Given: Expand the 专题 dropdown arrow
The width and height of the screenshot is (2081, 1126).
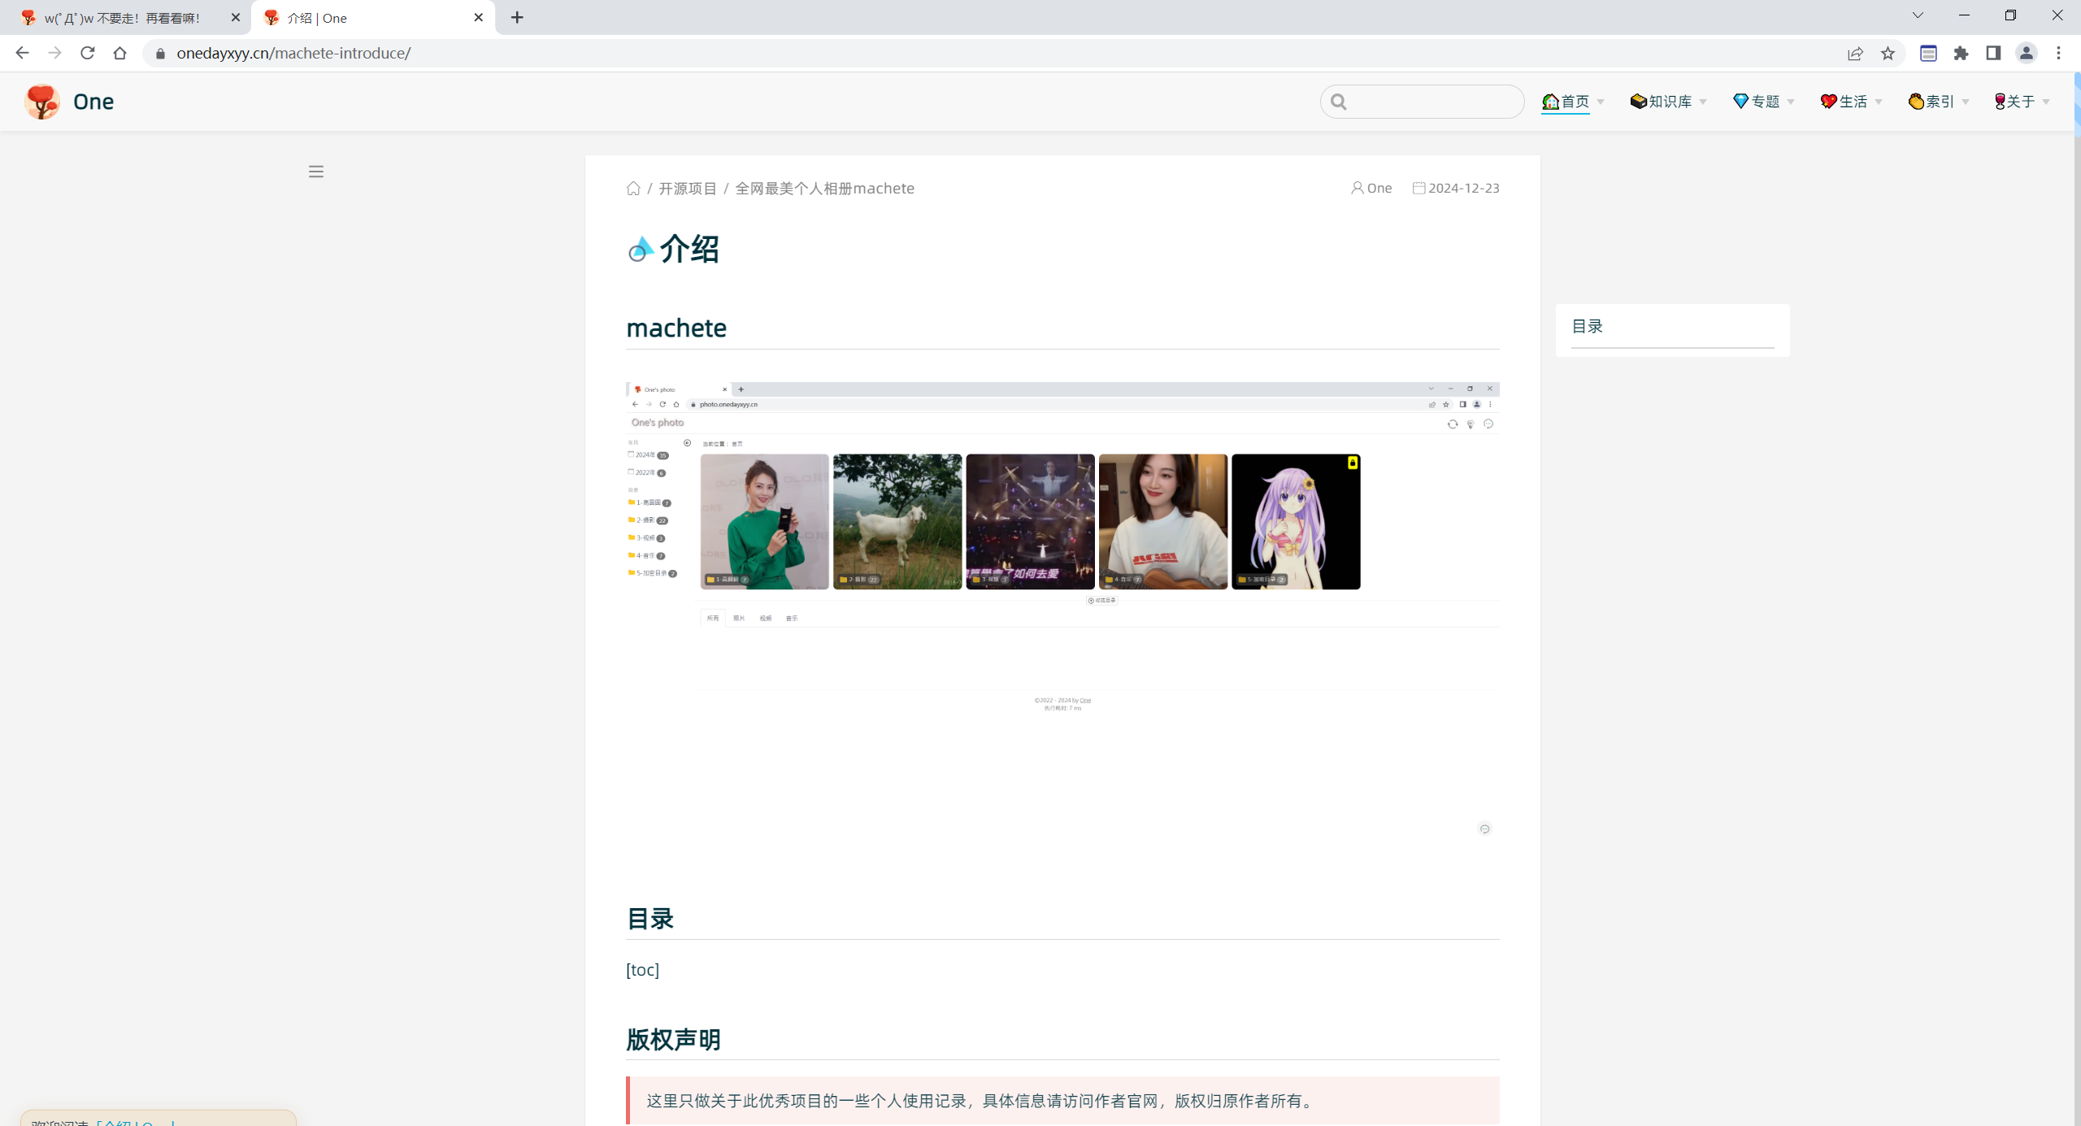Looking at the screenshot, I should click(1791, 102).
